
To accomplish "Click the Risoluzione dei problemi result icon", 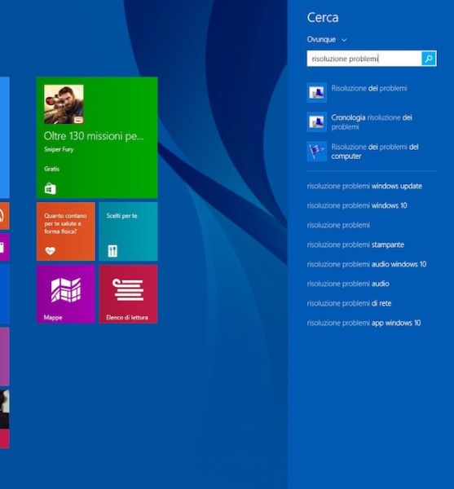I will (x=317, y=93).
